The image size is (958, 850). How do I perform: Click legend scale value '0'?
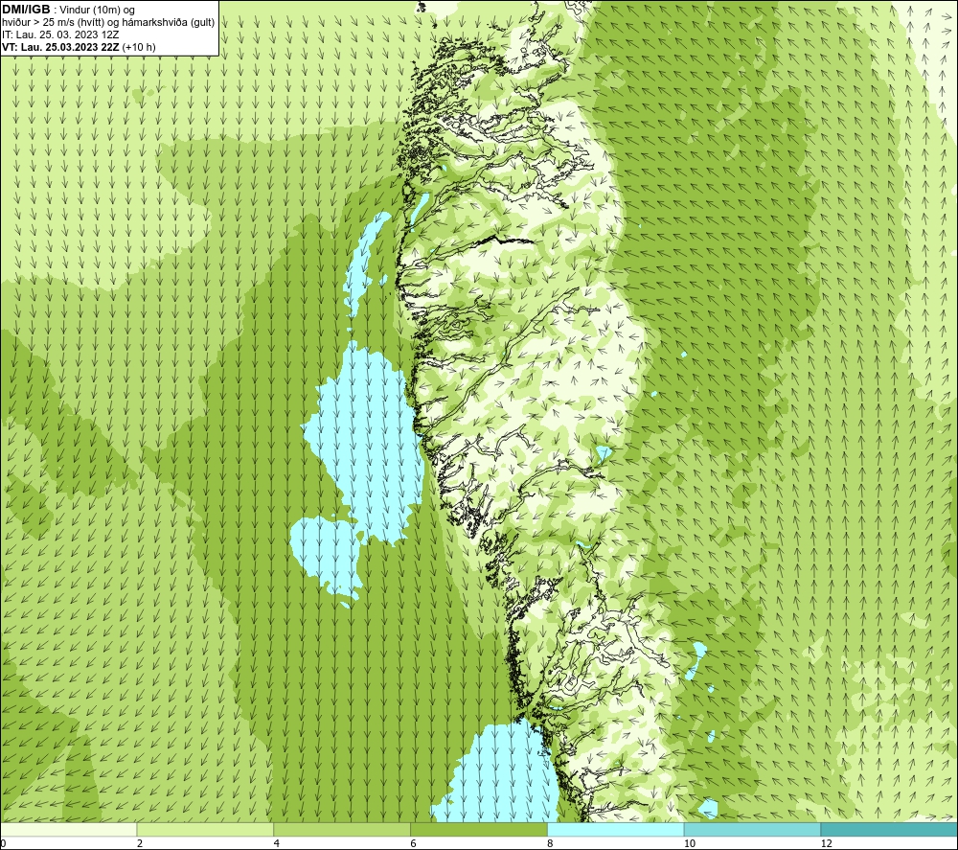(3, 843)
